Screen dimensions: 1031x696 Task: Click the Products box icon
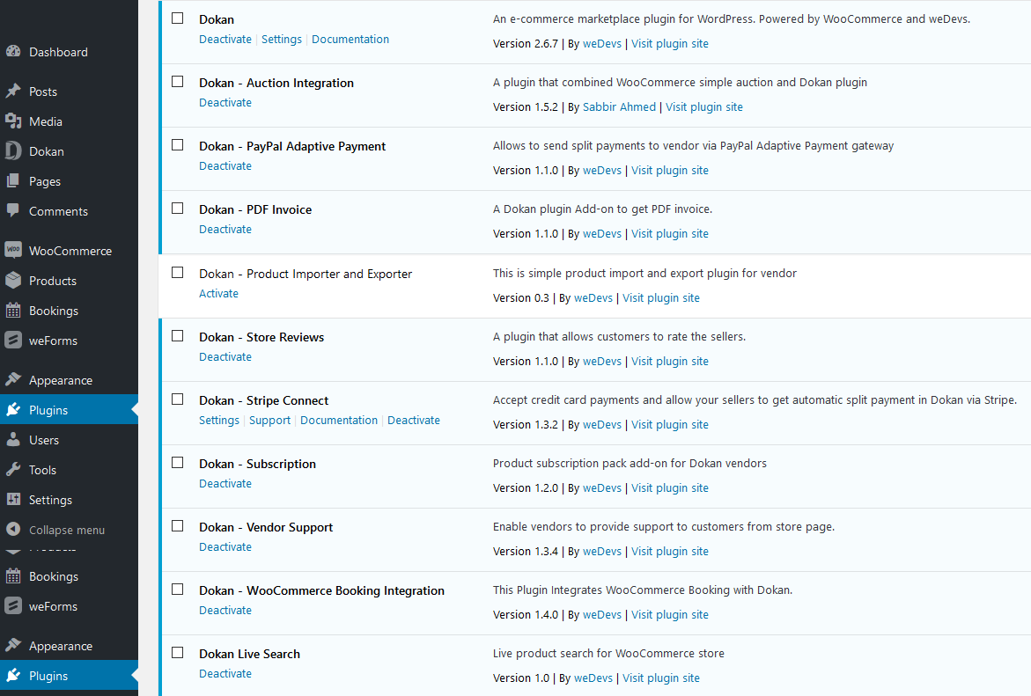click(x=13, y=280)
